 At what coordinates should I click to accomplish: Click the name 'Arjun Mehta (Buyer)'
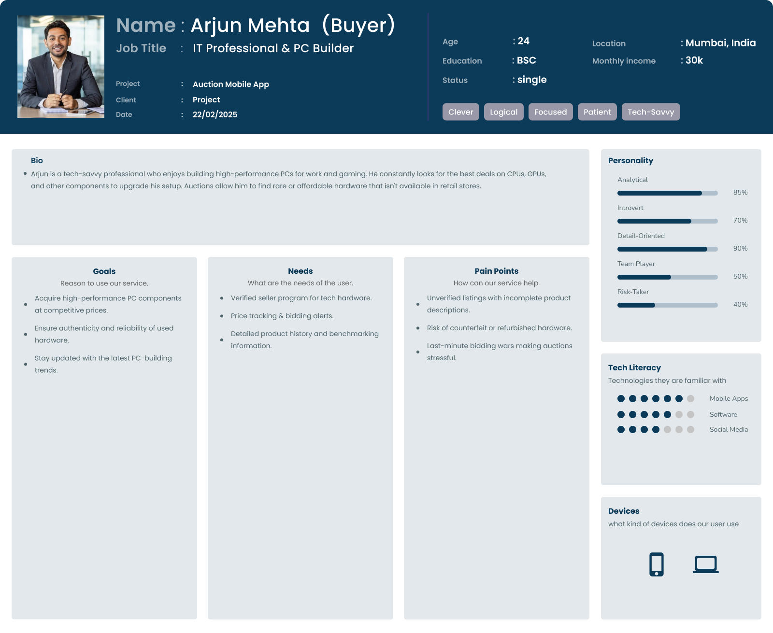(293, 25)
